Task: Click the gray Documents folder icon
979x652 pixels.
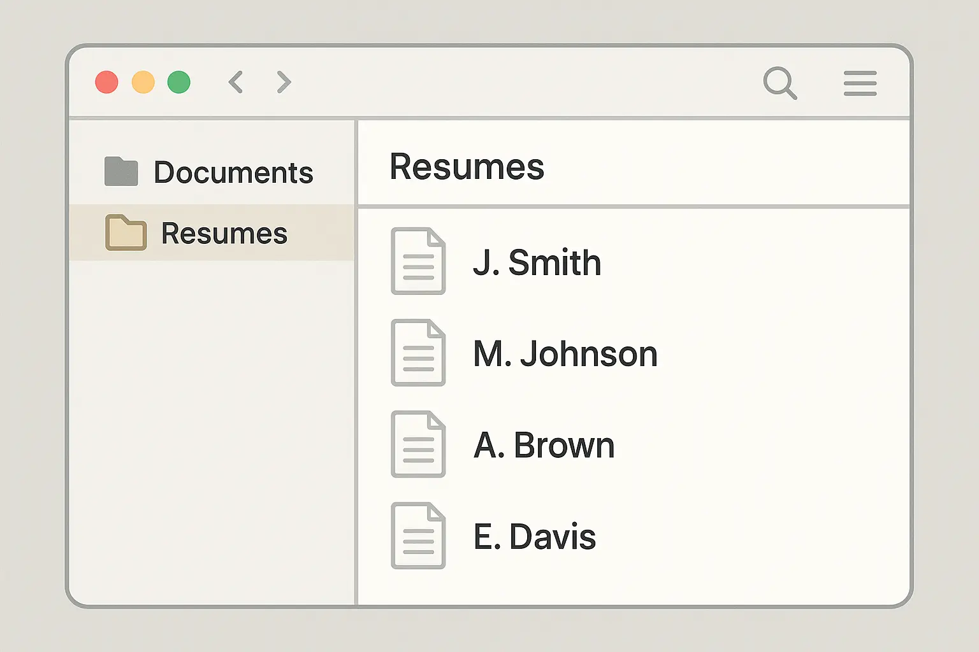Action: [x=121, y=172]
